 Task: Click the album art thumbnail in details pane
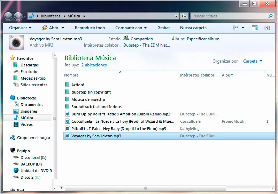[x=17, y=42]
